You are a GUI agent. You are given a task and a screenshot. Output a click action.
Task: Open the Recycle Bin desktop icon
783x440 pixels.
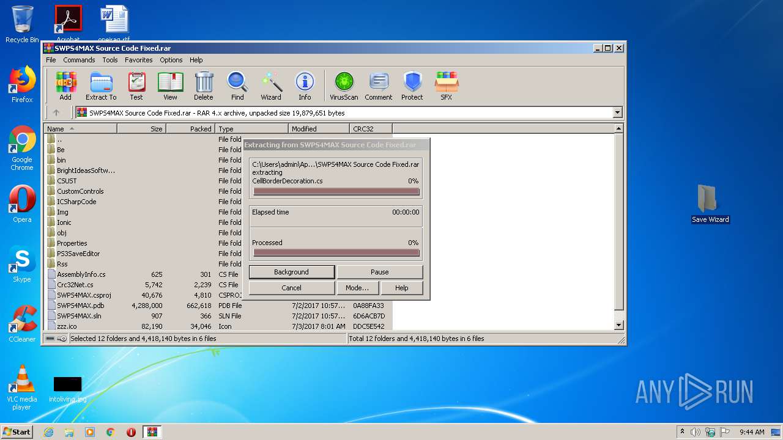[22, 24]
